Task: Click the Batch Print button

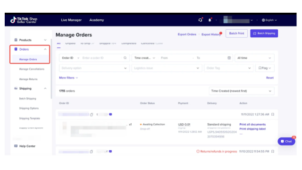Action: 236,34
